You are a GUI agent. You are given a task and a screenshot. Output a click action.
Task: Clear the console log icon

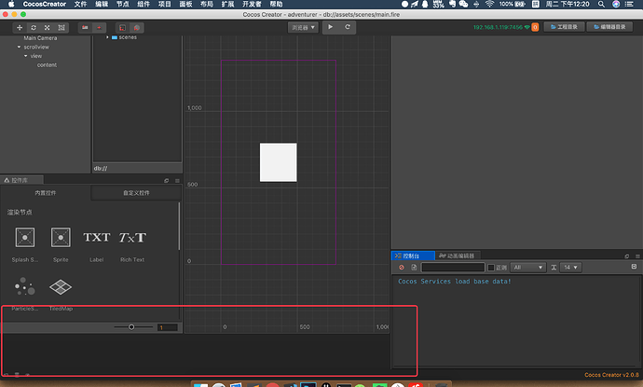click(x=401, y=268)
